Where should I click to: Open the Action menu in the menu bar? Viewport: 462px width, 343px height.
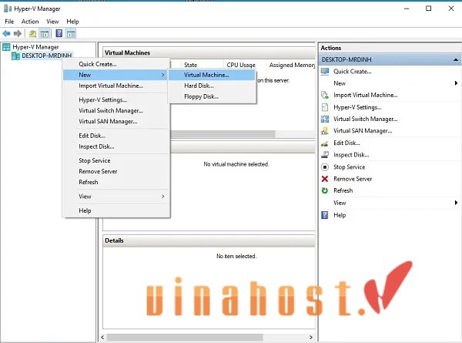(30, 22)
